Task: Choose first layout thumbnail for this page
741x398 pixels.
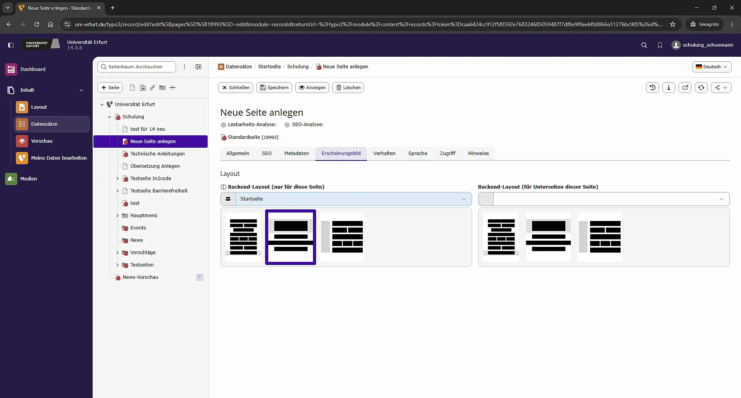Action: click(243, 237)
